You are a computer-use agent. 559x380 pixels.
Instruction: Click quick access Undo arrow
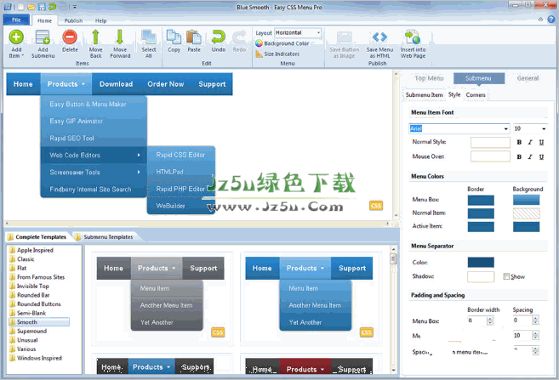click(52, 7)
